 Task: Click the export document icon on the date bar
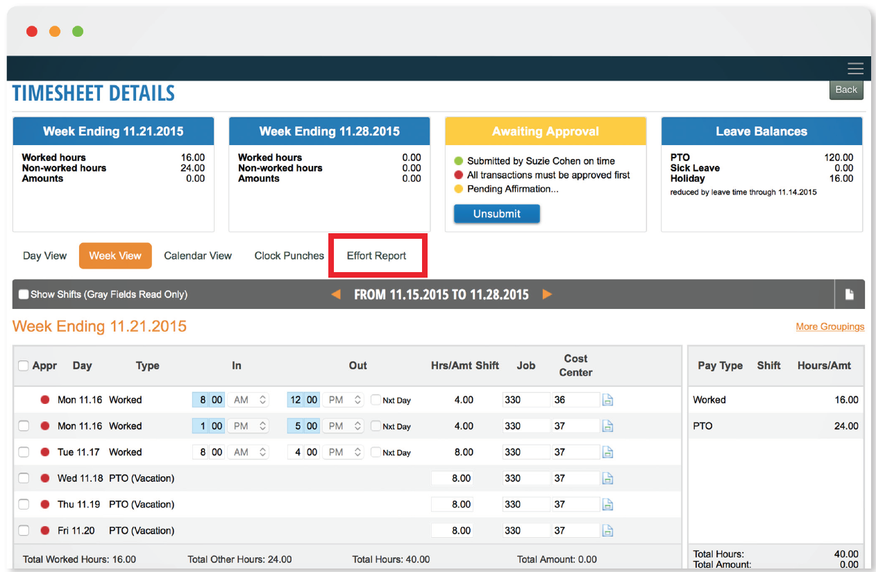pos(850,294)
